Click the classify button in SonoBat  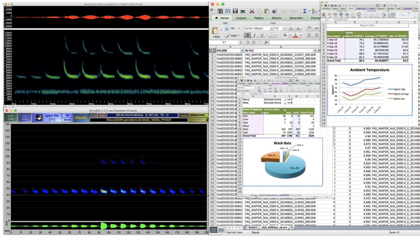81,117
